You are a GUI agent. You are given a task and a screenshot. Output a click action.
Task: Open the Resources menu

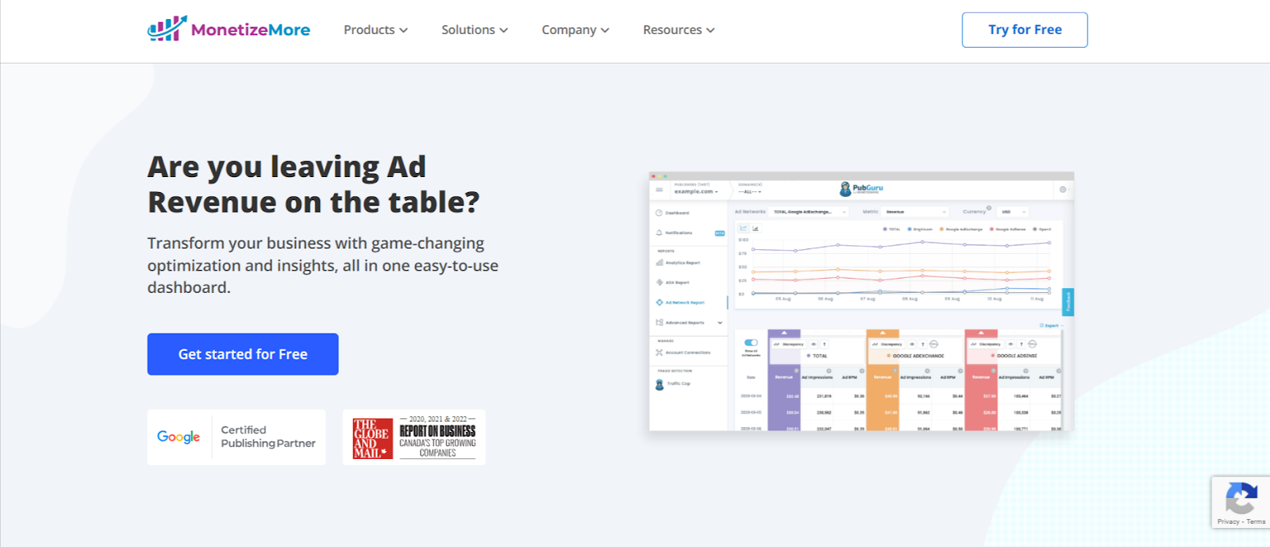pos(679,30)
